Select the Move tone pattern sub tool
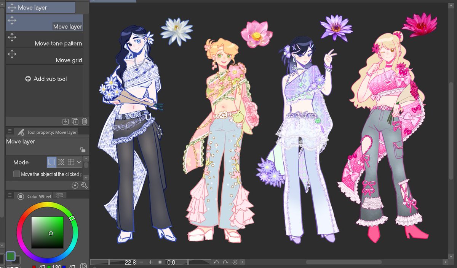 (45, 39)
